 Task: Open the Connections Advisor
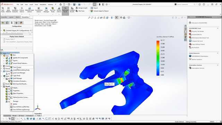(39, 10)
